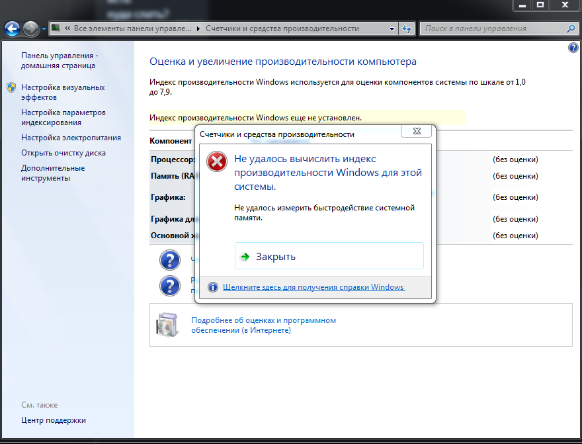Maximize the Control Panel window
The width and height of the screenshot is (582, 444).
pos(540,5)
